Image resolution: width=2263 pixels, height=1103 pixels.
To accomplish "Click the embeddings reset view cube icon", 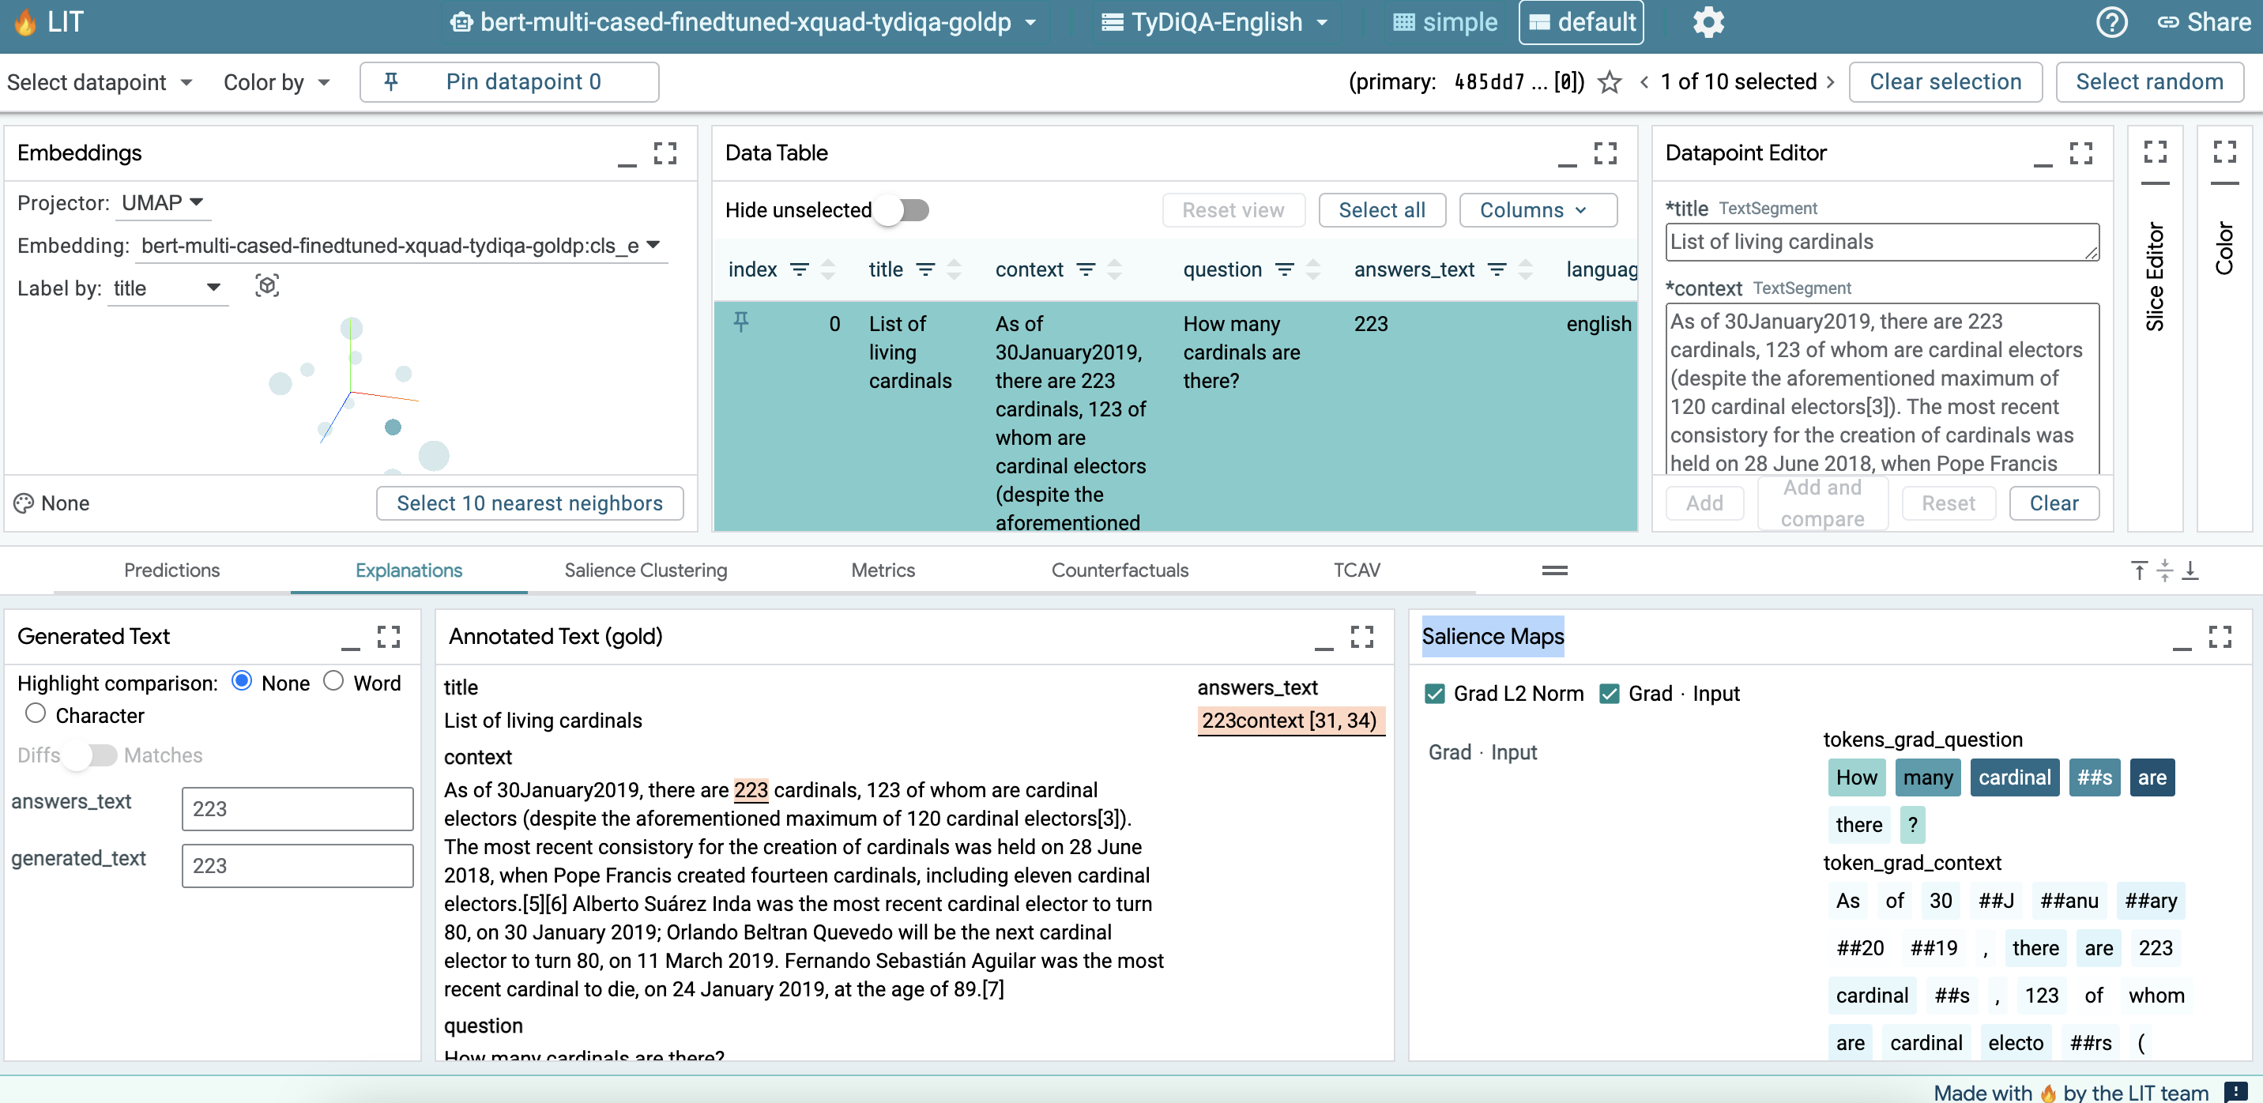I will (x=267, y=286).
